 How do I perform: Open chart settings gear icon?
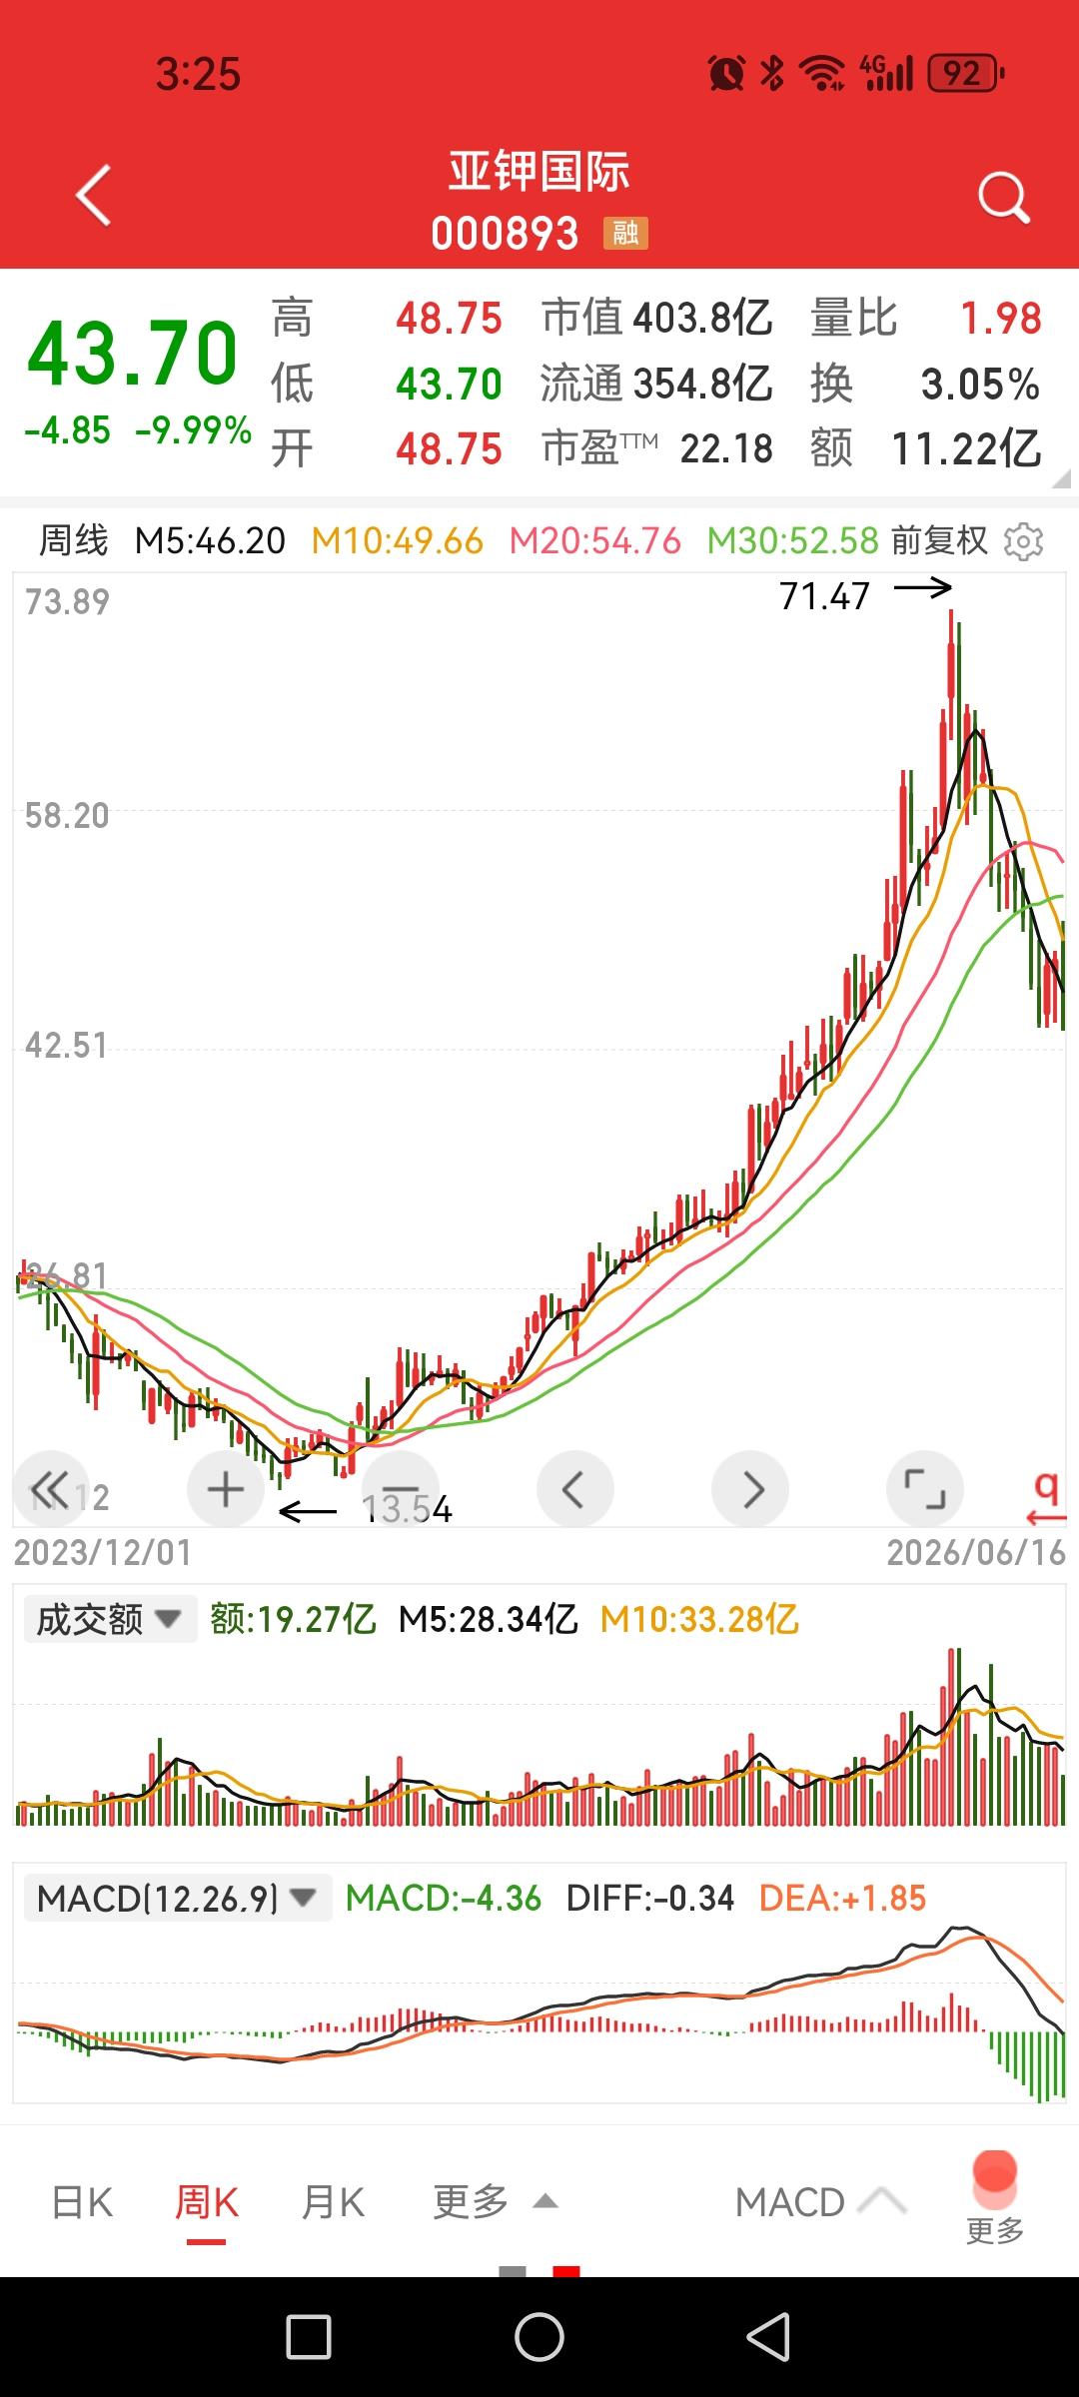point(1024,541)
